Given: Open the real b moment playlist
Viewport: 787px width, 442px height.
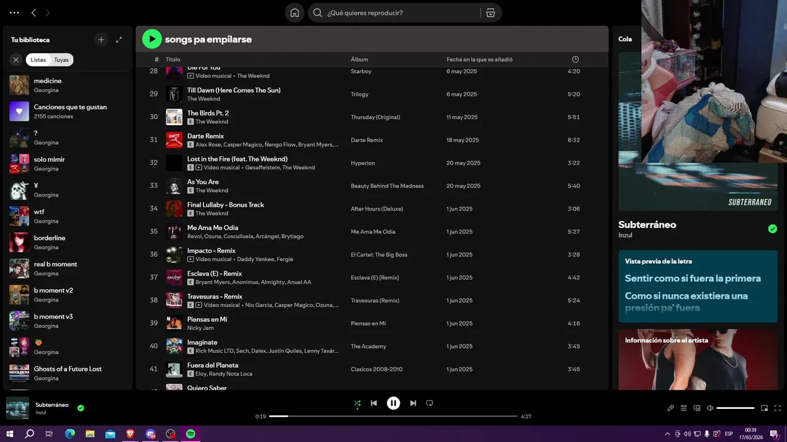Looking at the screenshot, I should pyautogui.click(x=68, y=268).
